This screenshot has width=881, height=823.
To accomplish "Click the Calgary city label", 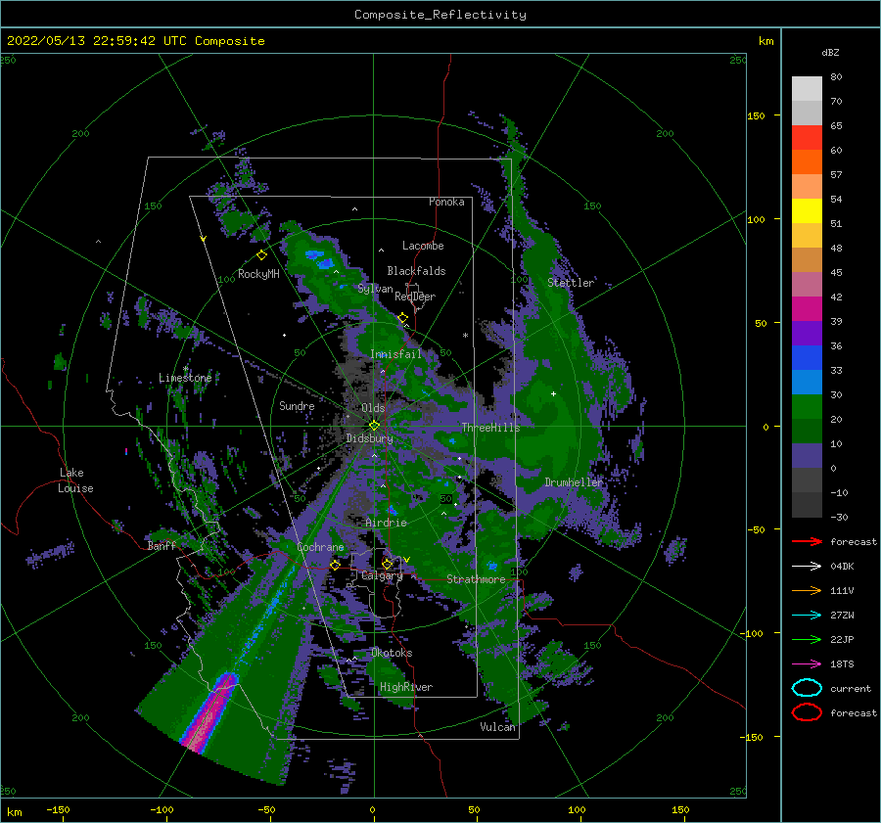I will click(382, 575).
